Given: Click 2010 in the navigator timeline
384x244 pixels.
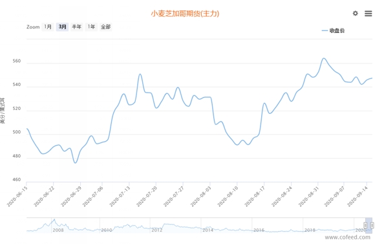Looking at the screenshot, I should pos(107,230).
